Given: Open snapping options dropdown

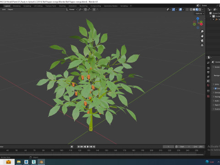Looking at the screenshot, I should point(89,10).
